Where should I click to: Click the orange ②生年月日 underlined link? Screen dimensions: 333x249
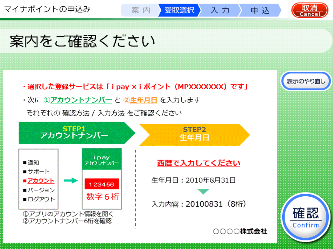pyautogui.click(x=141, y=100)
